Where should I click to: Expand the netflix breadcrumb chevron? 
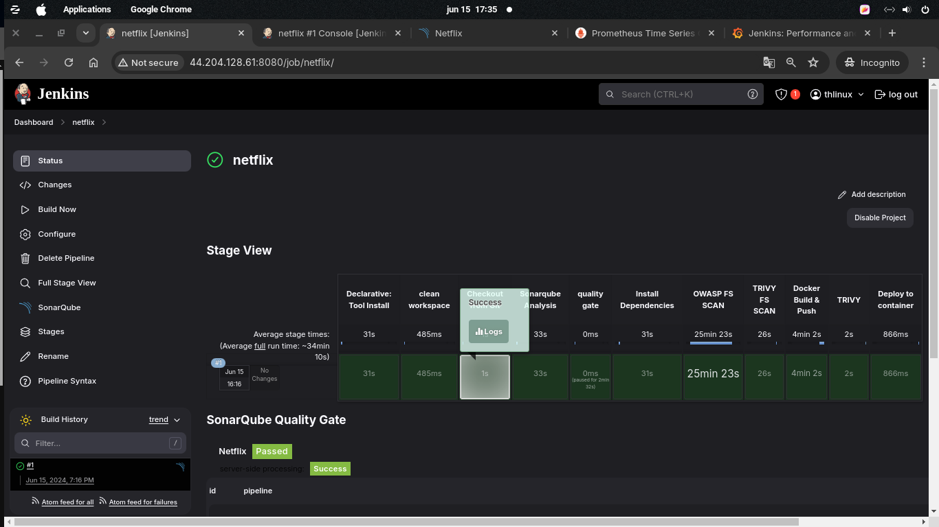tap(104, 122)
